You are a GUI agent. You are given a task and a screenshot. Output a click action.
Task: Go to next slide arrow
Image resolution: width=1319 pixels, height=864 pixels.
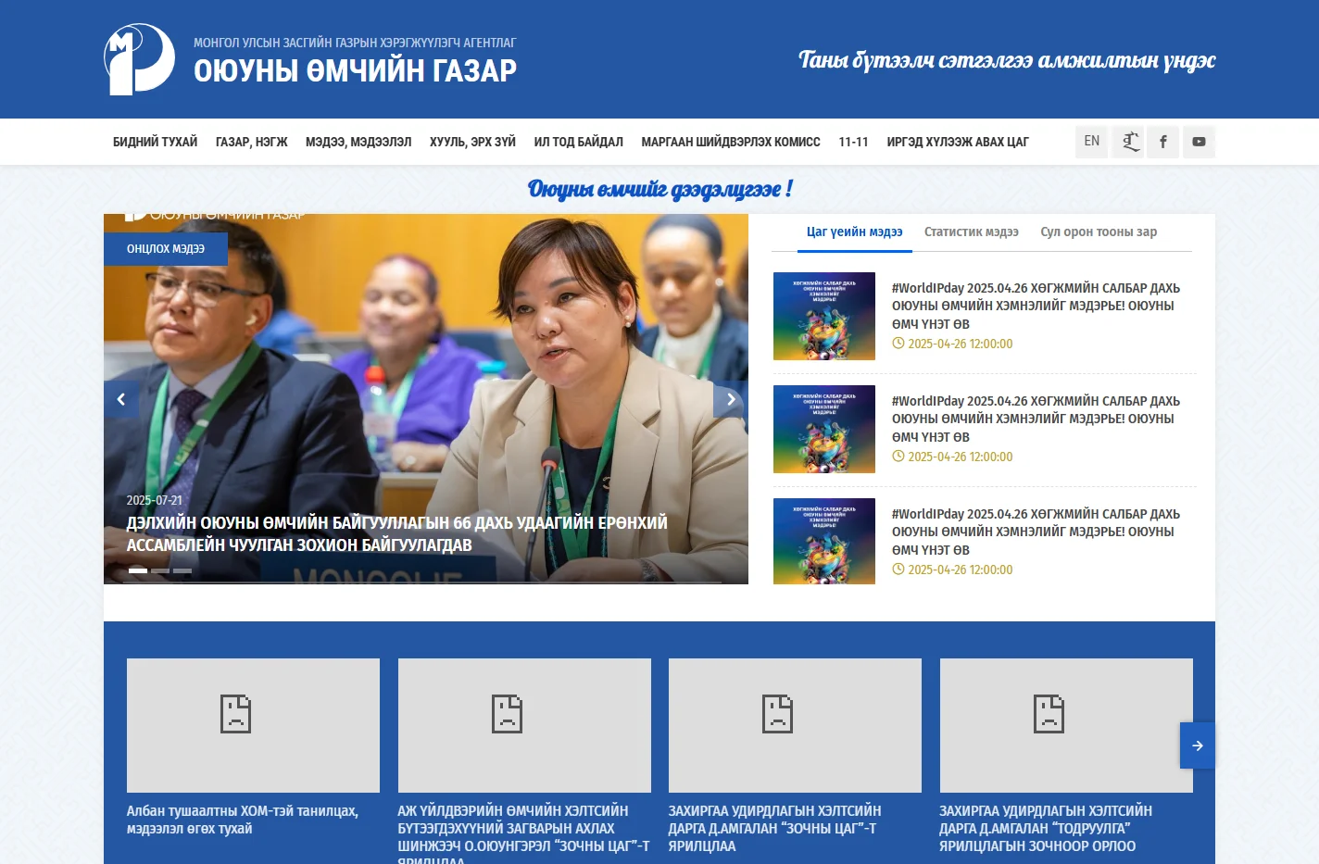tap(731, 399)
